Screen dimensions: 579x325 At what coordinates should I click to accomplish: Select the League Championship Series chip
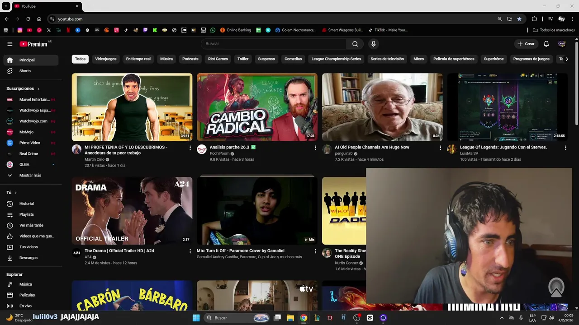tap(336, 59)
